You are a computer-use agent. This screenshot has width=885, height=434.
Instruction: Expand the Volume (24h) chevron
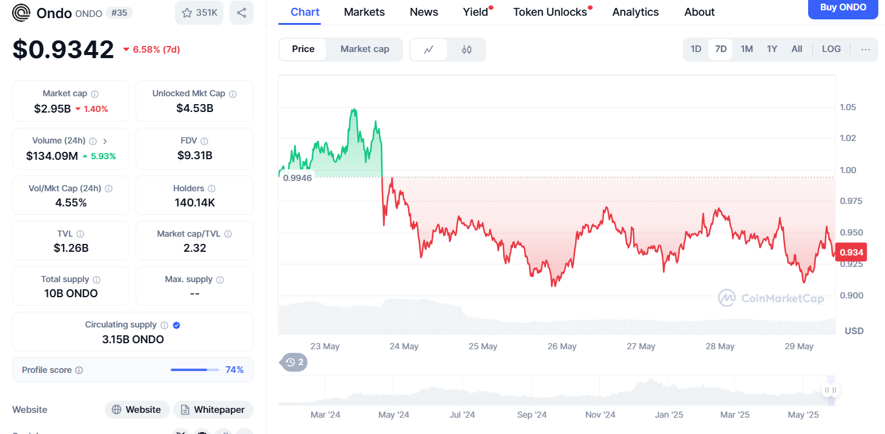[x=105, y=141]
